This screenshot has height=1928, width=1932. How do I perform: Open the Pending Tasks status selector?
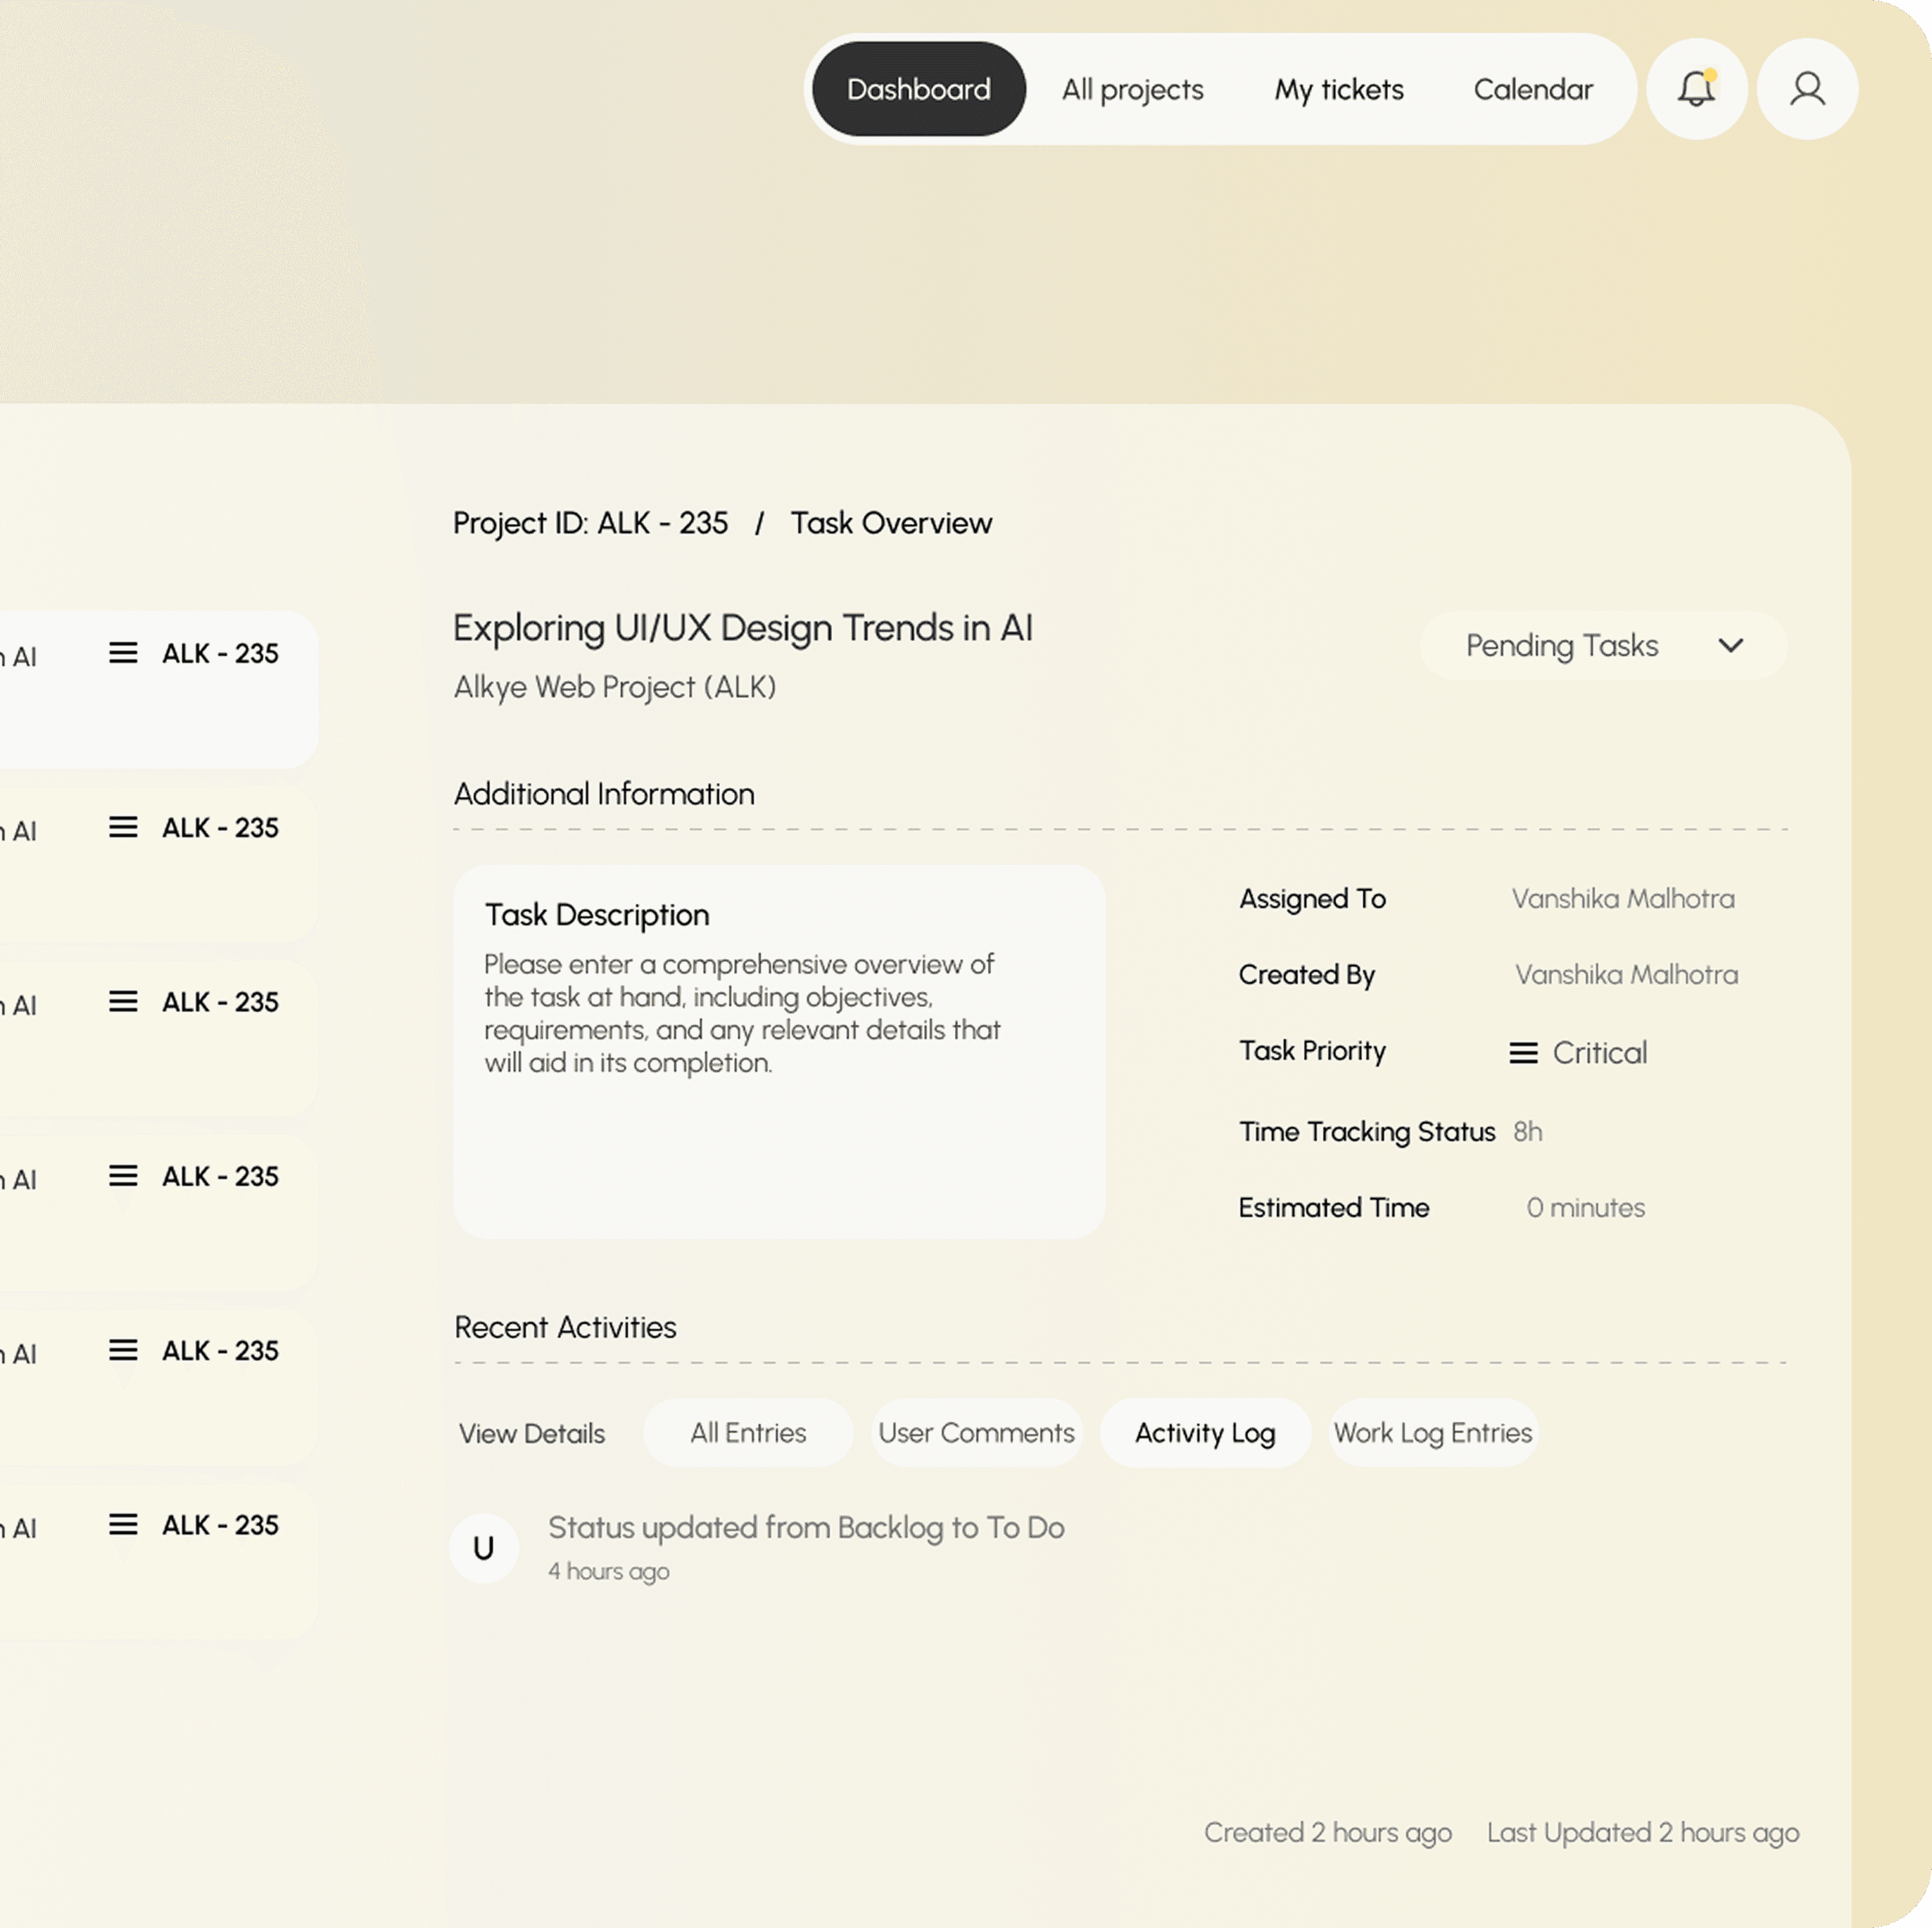click(x=1603, y=646)
